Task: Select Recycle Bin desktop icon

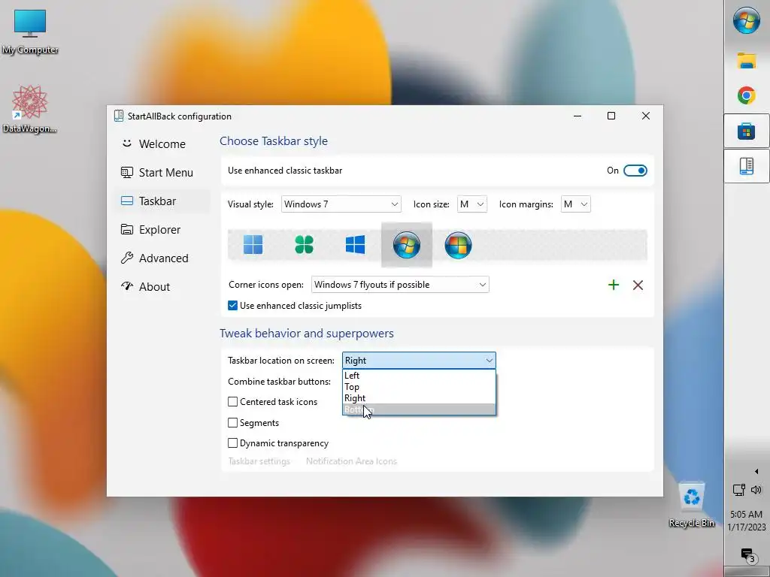Action: (x=692, y=504)
